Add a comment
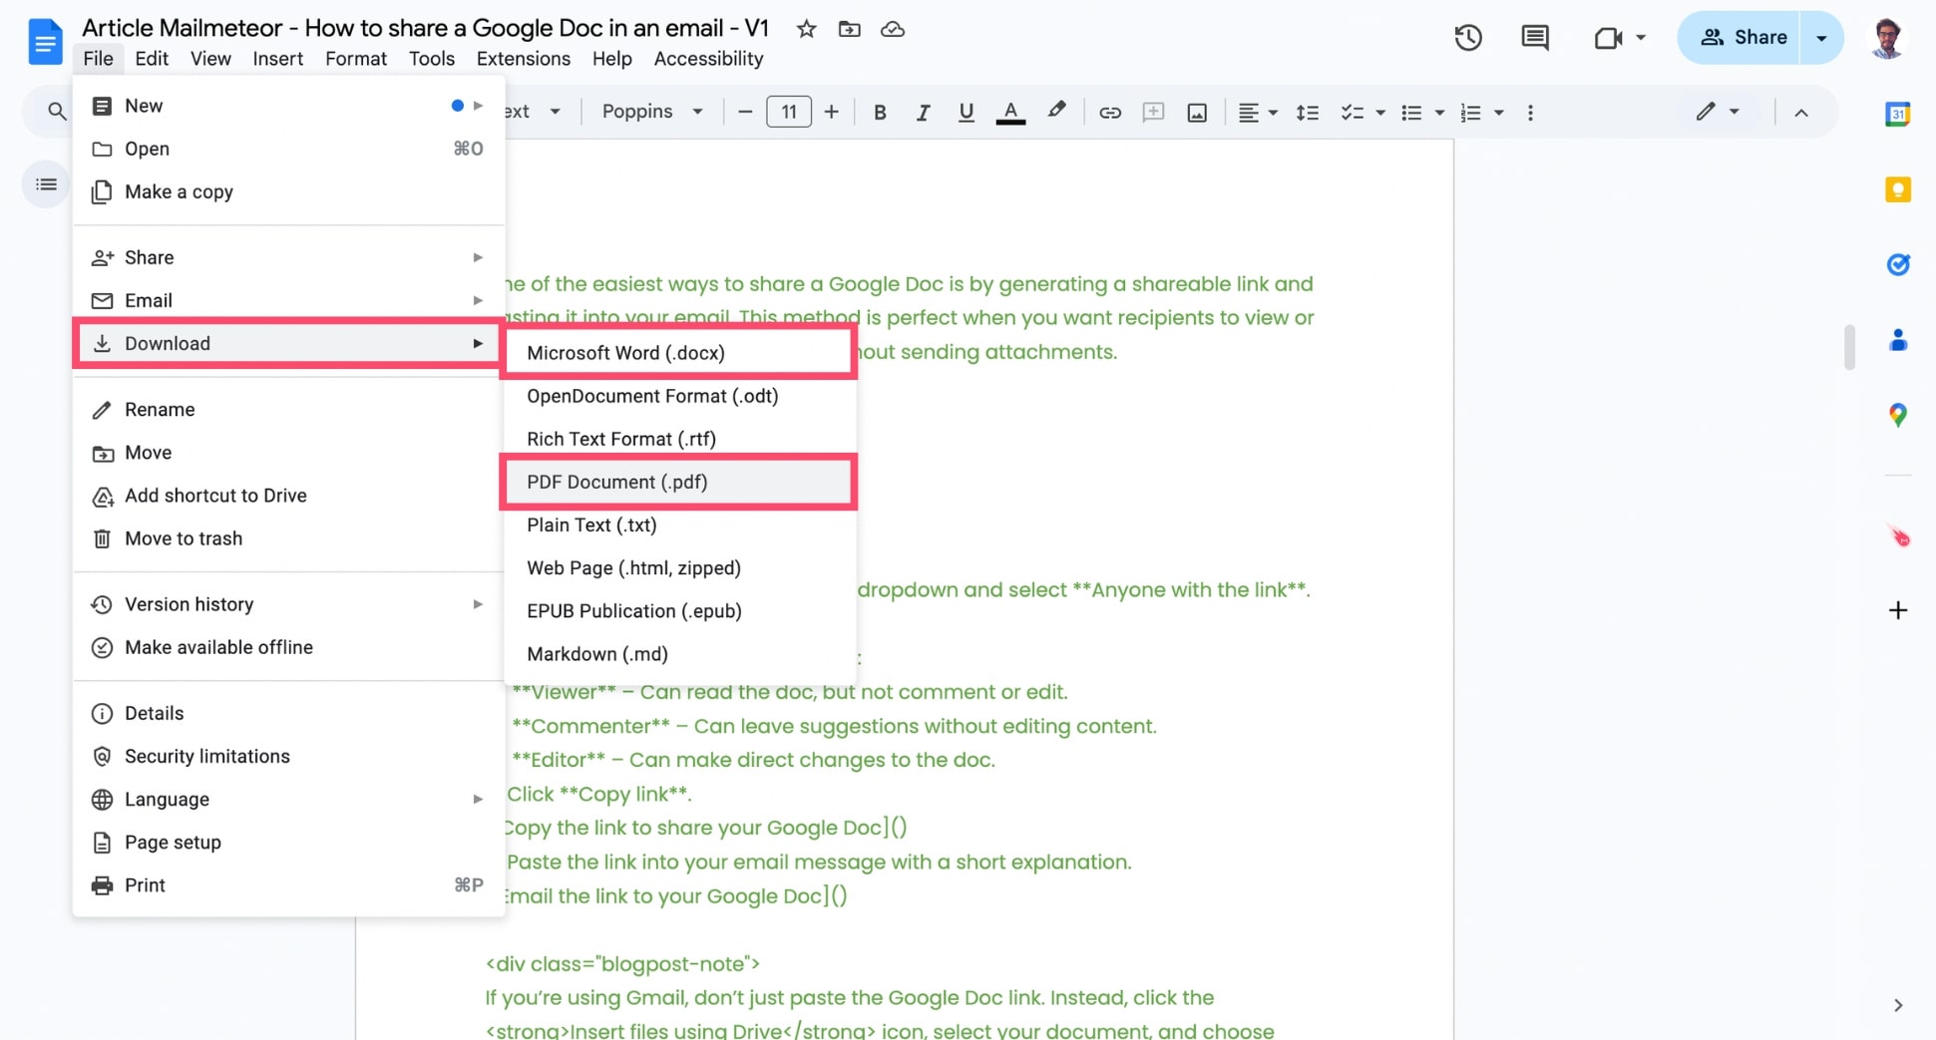This screenshot has height=1040, width=1936. (1153, 112)
